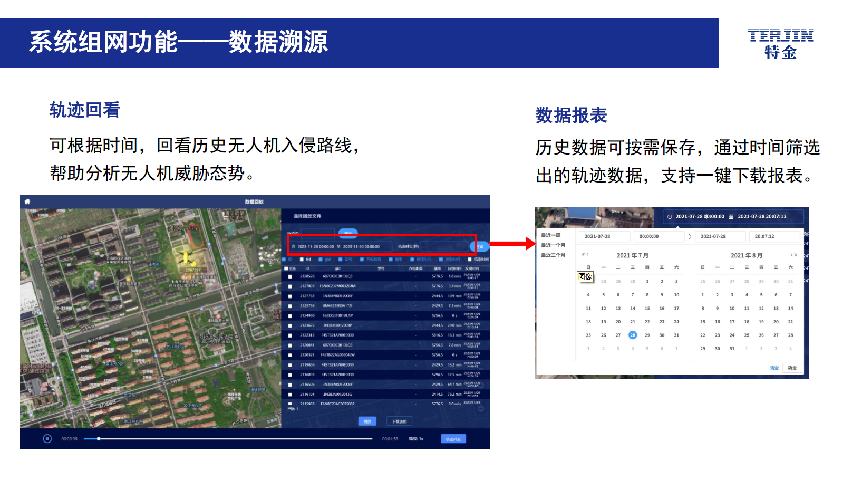Click the end date field beside 20:07:12
Screen dimensions: 852x480
(x=721, y=236)
